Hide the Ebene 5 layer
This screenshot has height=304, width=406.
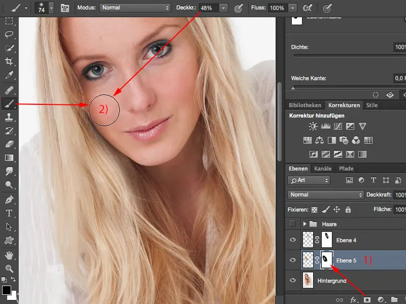[x=293, y=260]
